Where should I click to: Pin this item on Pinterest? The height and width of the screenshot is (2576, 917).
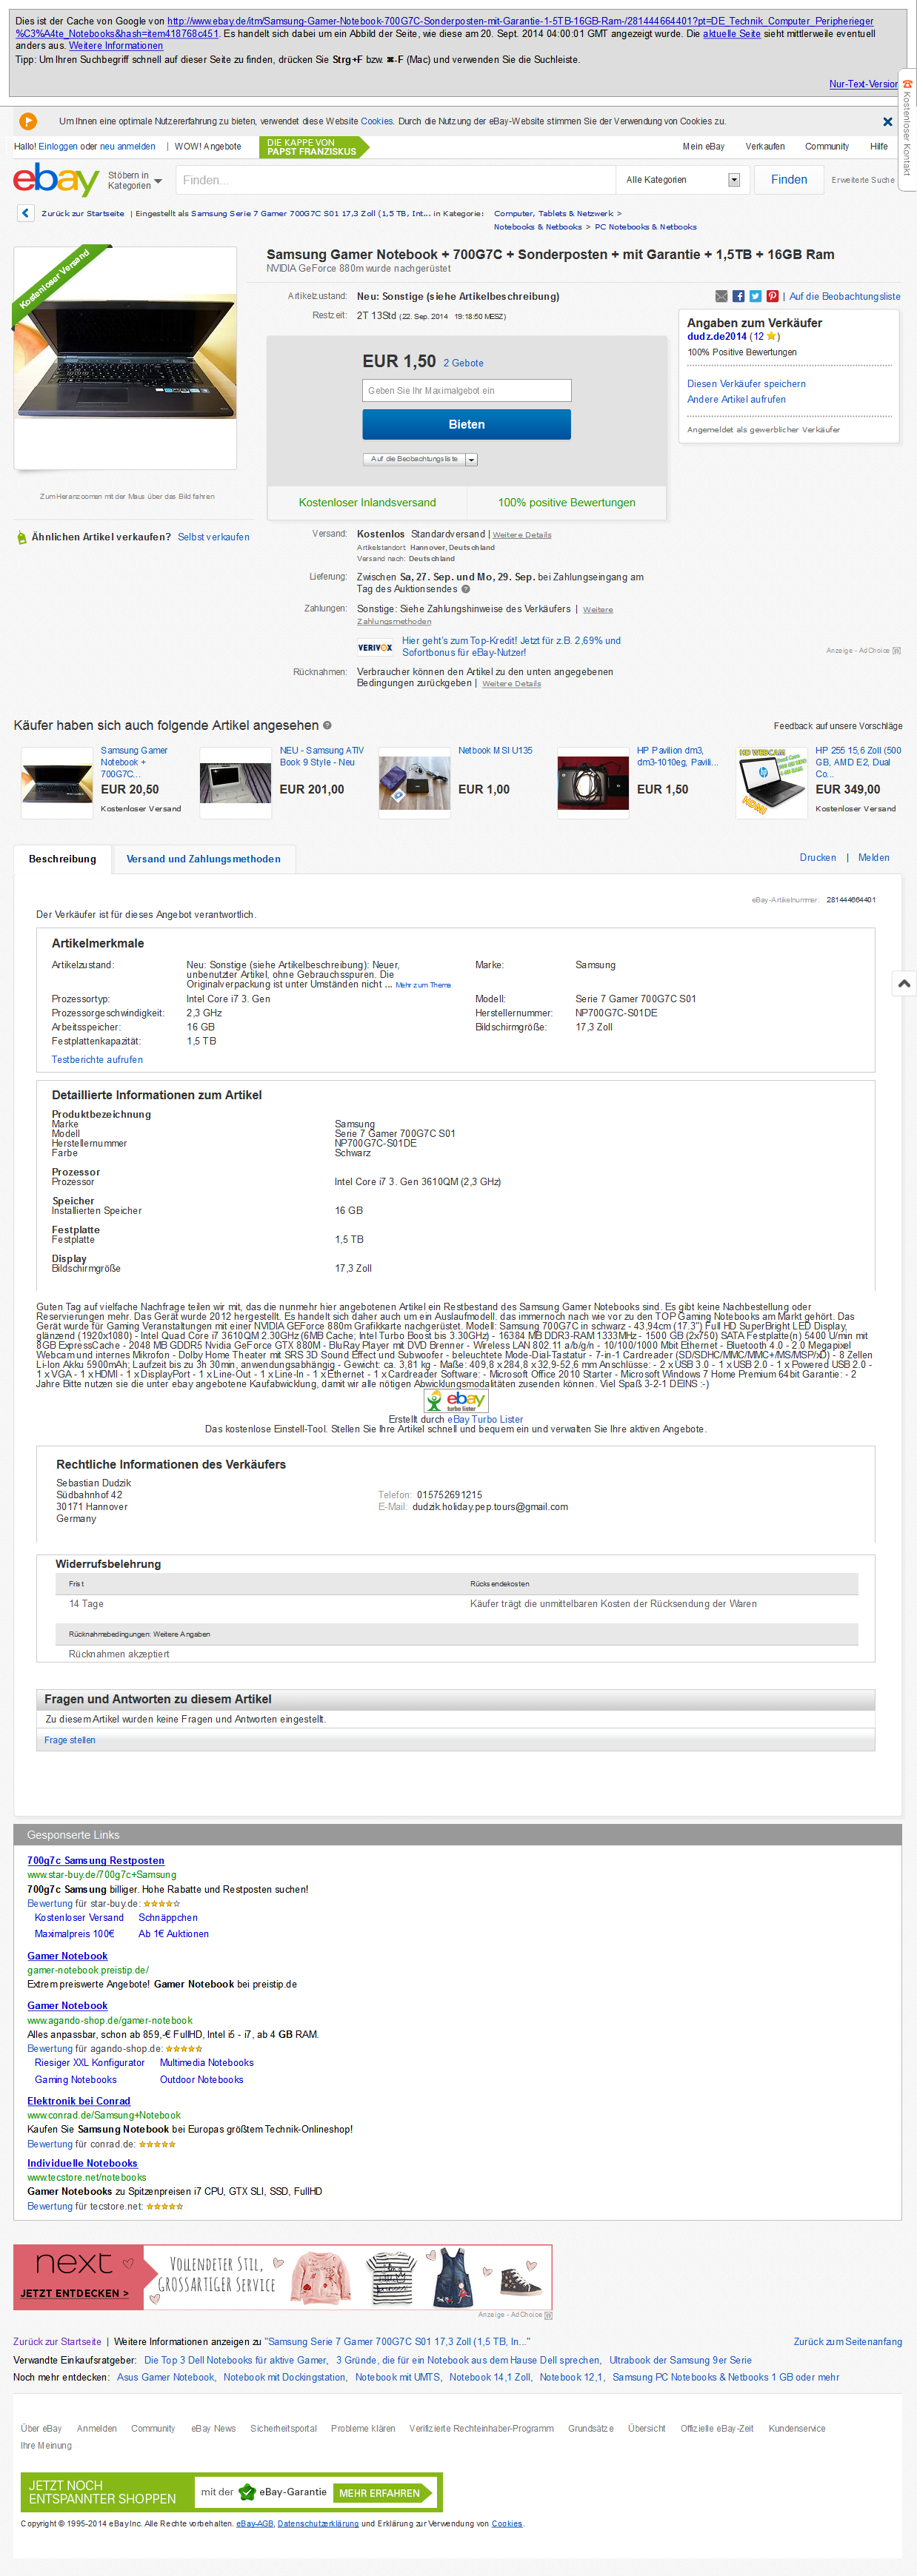772,296
